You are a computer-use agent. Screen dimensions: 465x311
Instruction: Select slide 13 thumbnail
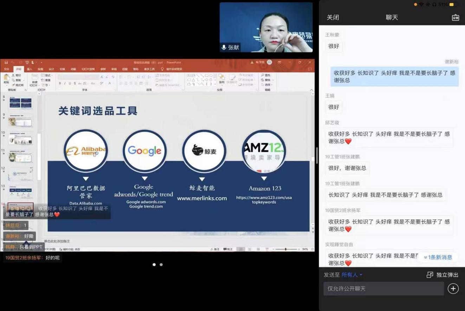(x=21, y=192)
